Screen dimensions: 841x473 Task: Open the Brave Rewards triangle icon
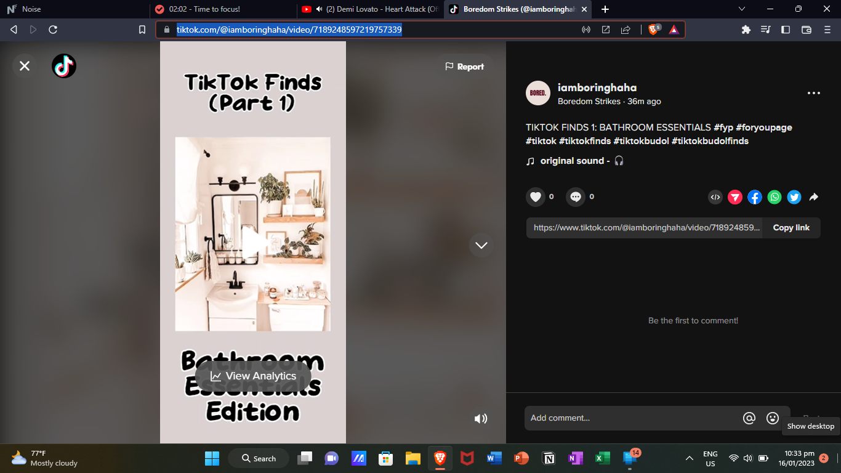click(x=674, y=30)
